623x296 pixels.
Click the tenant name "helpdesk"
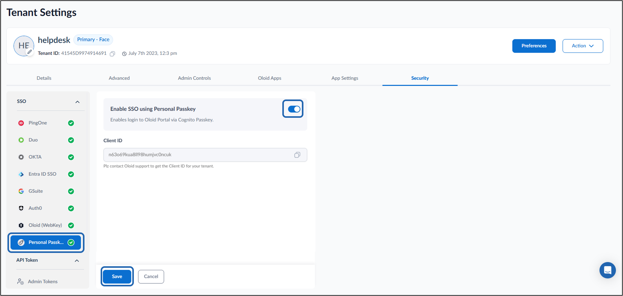tap(54, 40)
